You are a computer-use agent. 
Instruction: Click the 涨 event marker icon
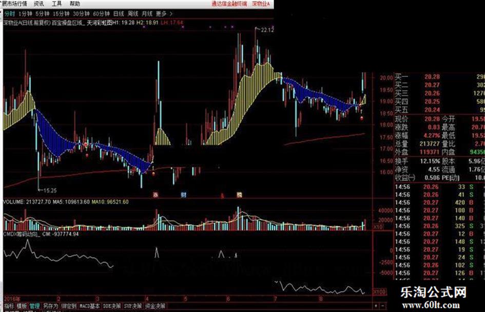[156, 195]
